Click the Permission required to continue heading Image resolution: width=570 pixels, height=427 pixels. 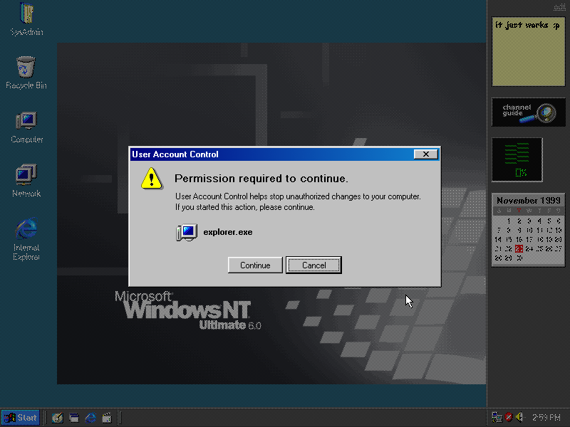(x=261, y=179)
